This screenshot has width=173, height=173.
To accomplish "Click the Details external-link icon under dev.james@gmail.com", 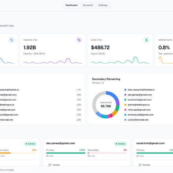I will 50,165.
